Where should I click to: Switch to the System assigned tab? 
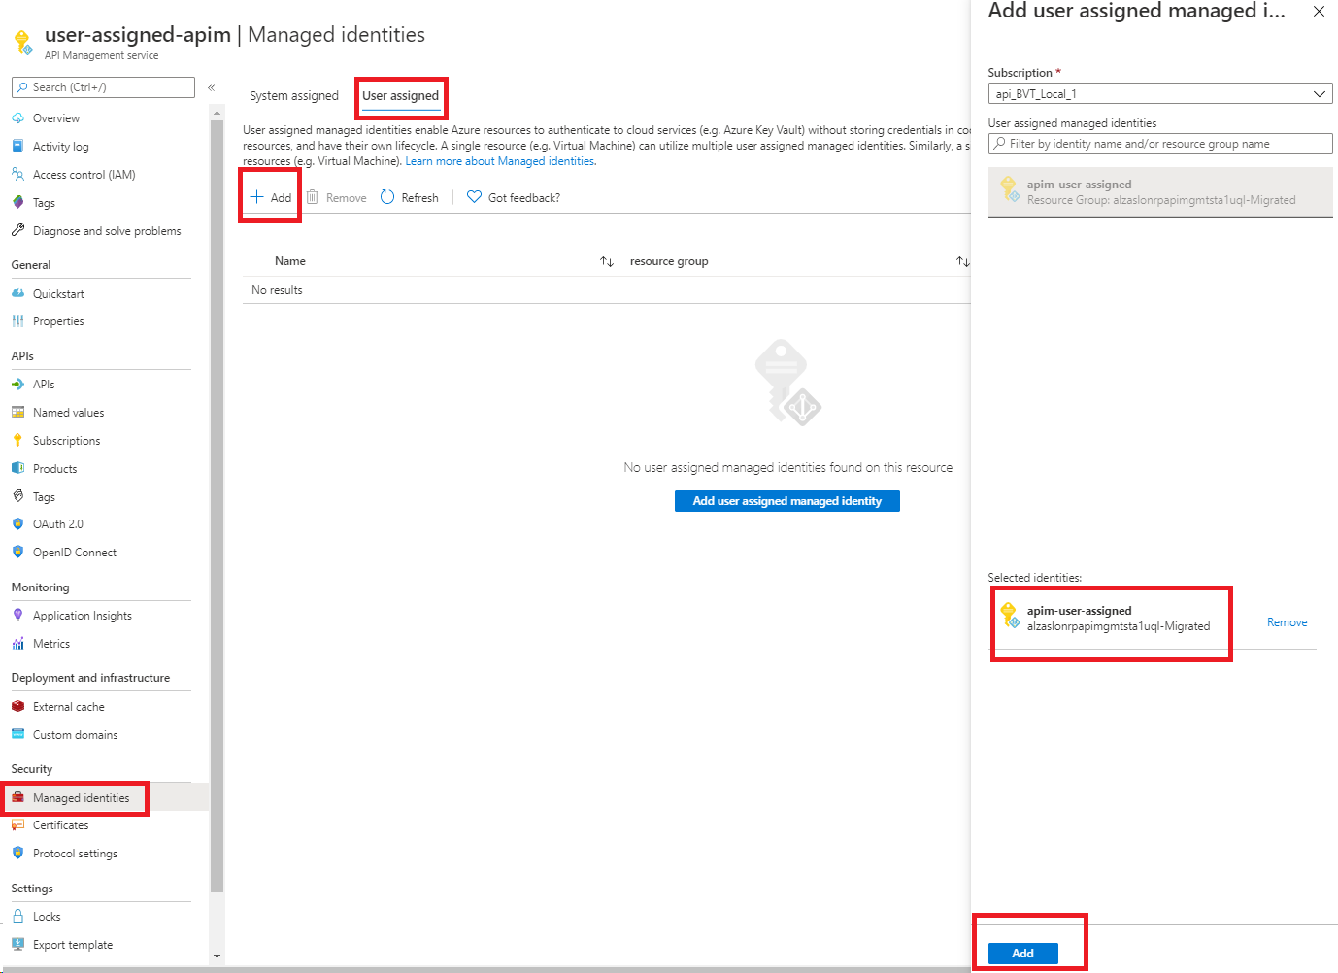[x=294, y=96]
